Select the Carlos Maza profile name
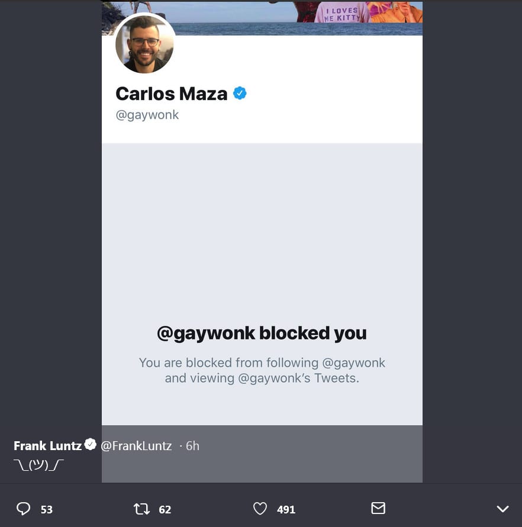 [x=172, y=93]
